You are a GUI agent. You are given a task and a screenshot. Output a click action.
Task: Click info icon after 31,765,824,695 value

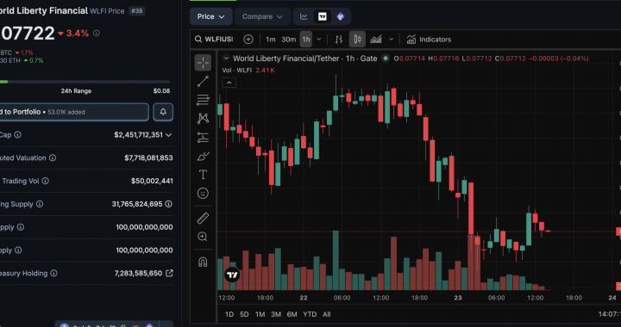(x=169, y=204)
